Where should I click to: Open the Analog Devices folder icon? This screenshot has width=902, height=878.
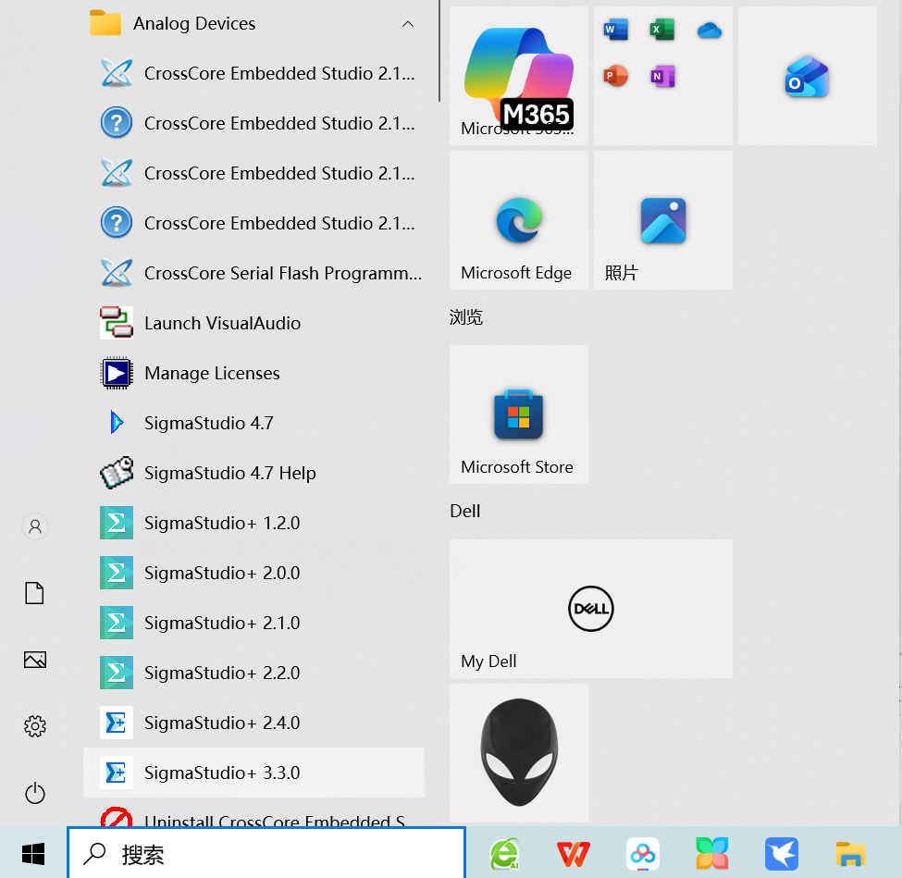coord(105,23)
